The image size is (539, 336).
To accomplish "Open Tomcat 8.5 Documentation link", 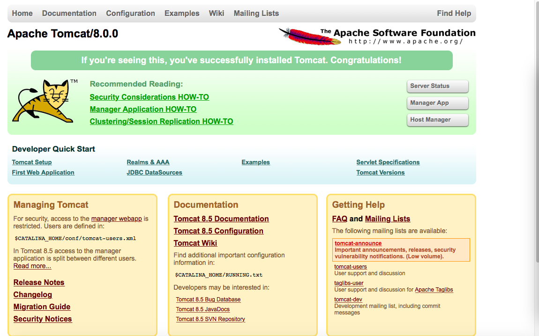I will click(x=221, y=219).
